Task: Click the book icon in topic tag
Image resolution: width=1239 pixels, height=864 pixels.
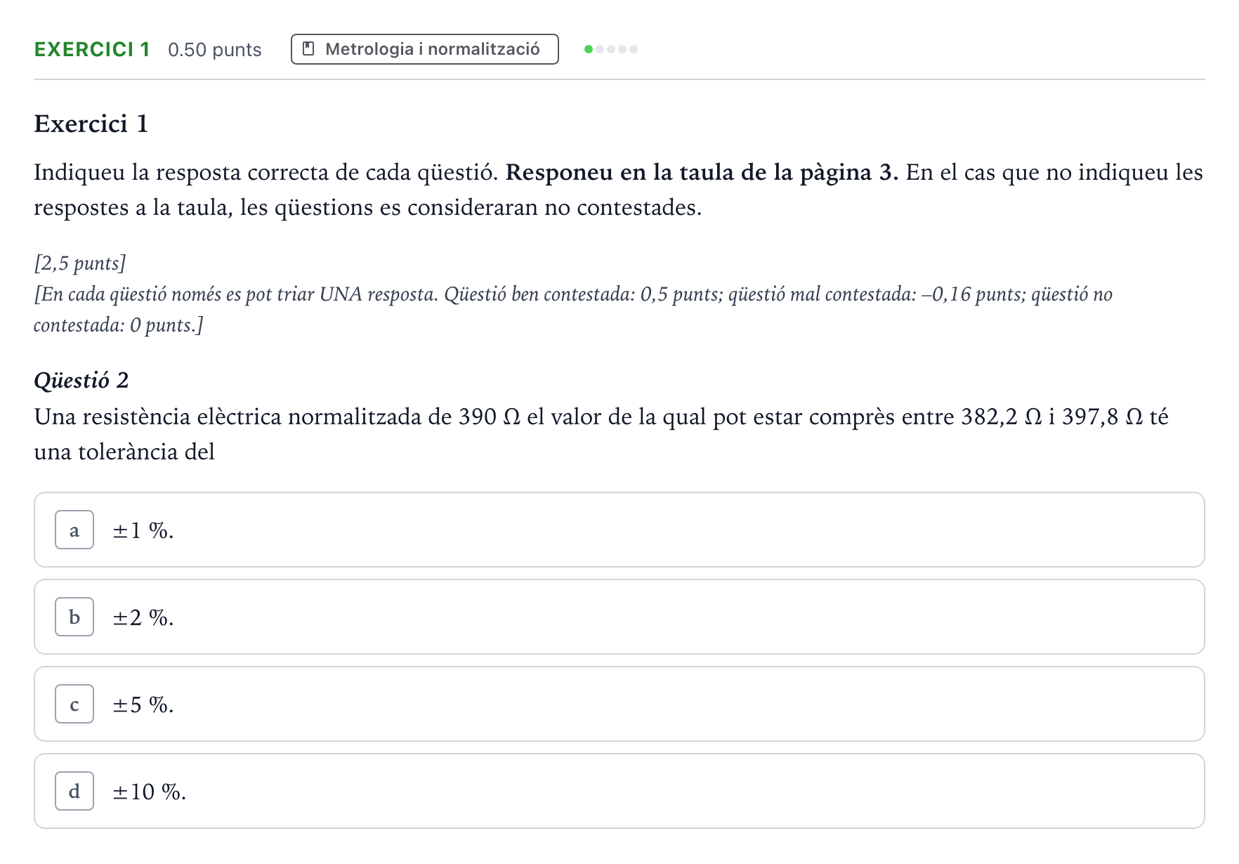Action: click(x=308, y=49)
